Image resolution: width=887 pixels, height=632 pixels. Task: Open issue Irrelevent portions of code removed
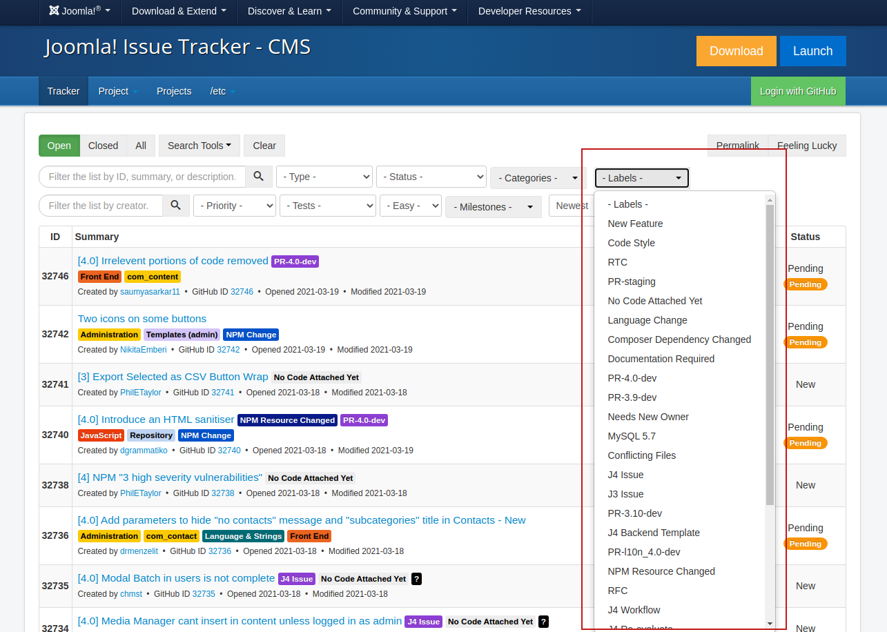tap(173, 261)
